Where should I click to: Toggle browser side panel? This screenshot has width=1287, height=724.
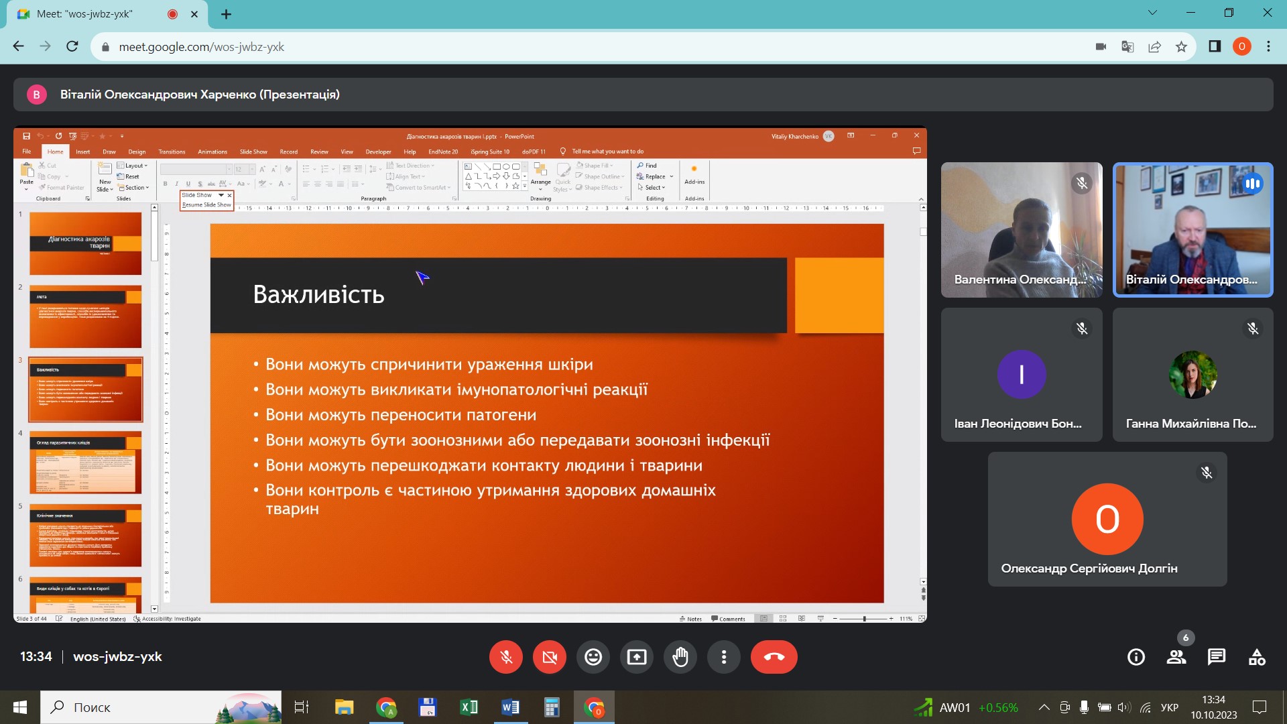pyautogui.click(x=1215, y=46)
